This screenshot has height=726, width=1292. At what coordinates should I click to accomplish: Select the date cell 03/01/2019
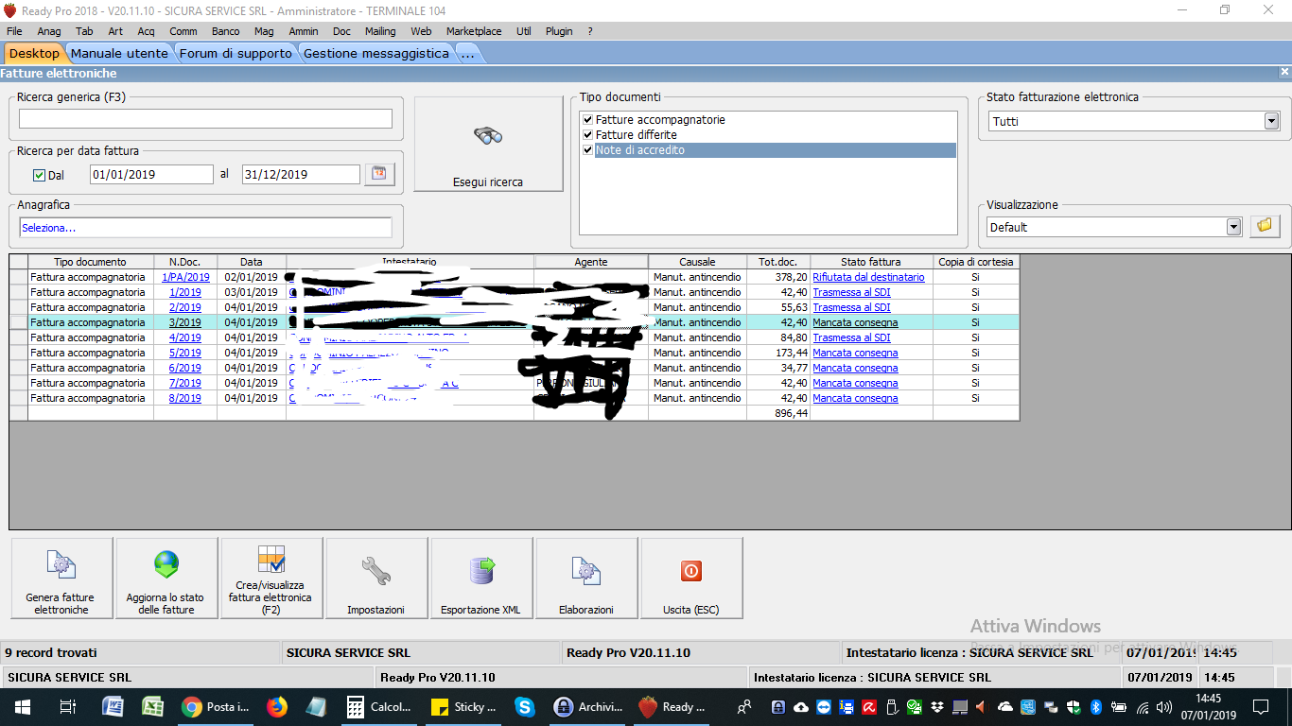(x=252, y=292)
